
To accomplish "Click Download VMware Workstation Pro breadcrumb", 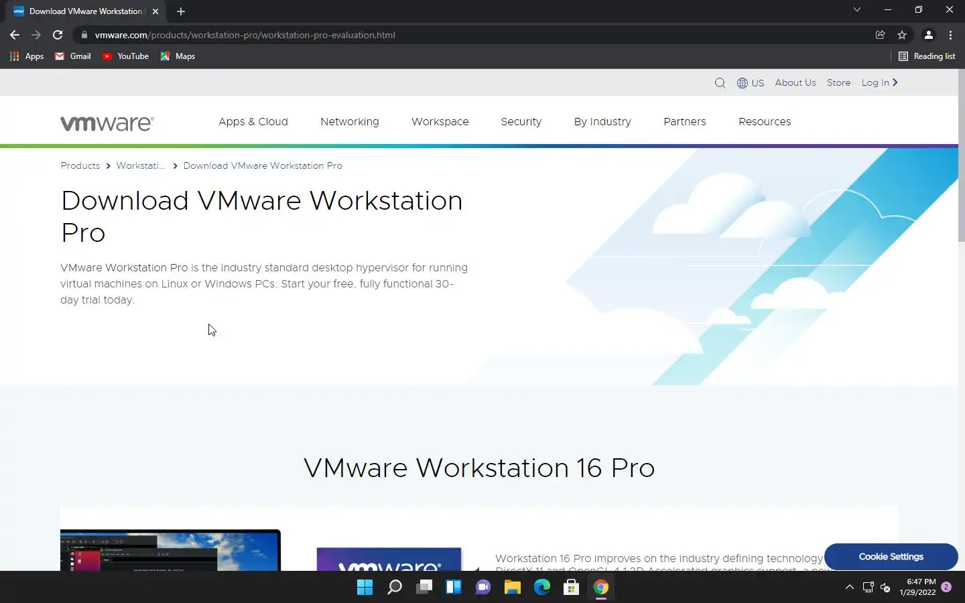I will point(263,165).
